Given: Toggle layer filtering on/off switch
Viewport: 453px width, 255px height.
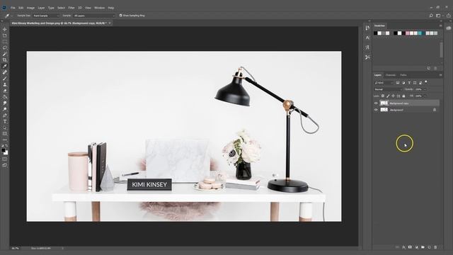Looking at the screenshot, I should click(x=426, y=82).
